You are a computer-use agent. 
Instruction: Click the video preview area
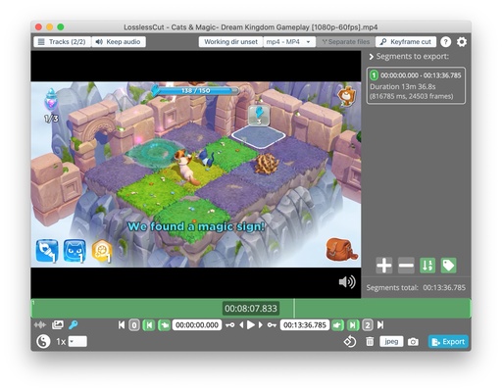pos(196,174)
